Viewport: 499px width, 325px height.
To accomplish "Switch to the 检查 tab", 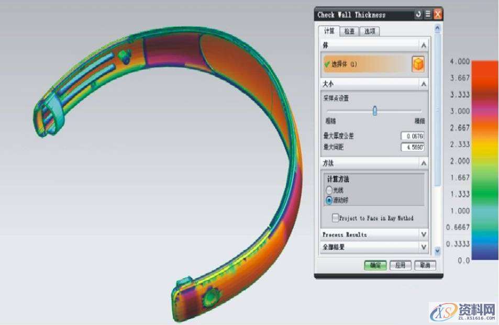I will (349, 31).
